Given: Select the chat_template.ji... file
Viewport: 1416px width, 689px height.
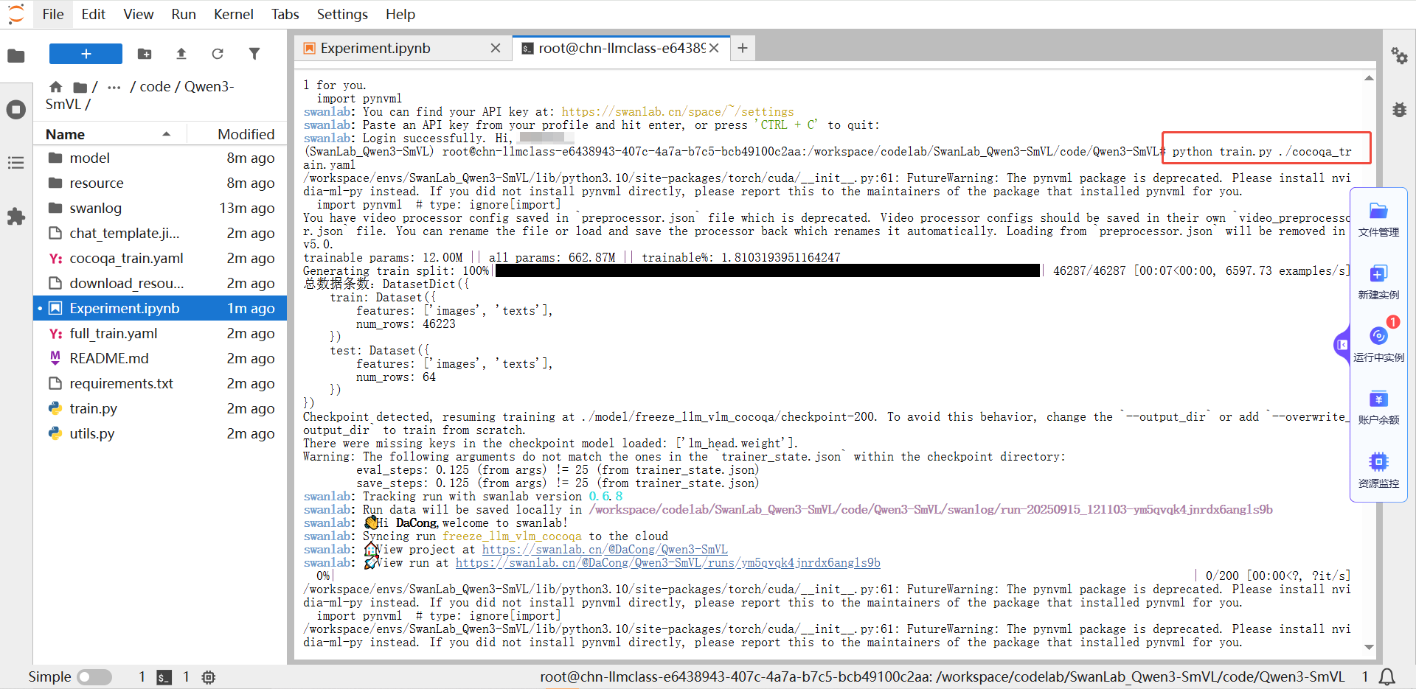Looking at the screenshot, I should 160,234.
